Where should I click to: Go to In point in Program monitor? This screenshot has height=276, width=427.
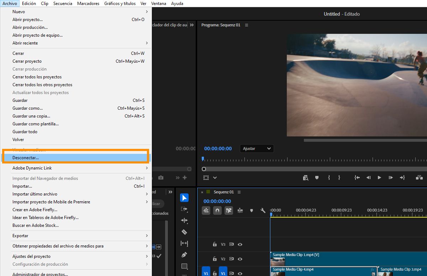[x=357, y=177]
